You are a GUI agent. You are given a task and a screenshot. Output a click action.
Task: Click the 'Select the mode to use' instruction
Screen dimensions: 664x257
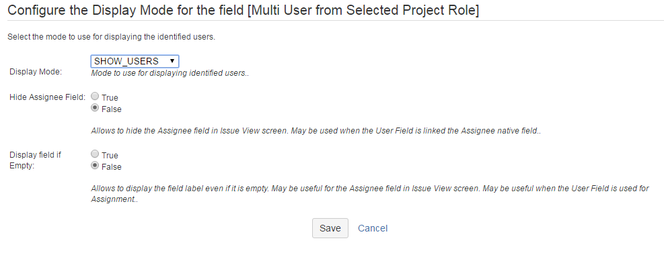[x=112, y=37]
